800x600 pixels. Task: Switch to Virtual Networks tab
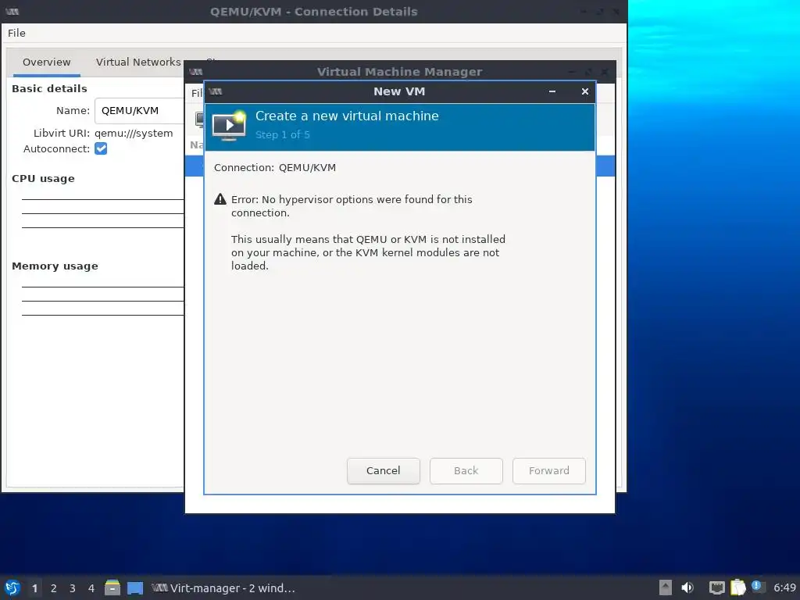(138, 62)
